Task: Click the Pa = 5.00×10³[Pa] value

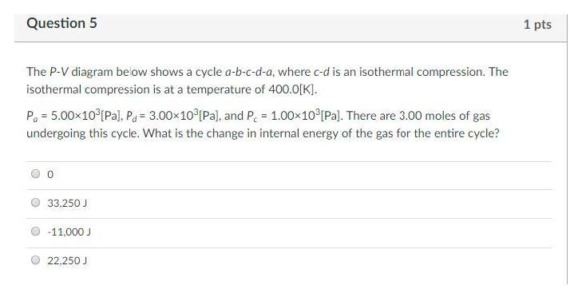Action: [x=73, y=117]
